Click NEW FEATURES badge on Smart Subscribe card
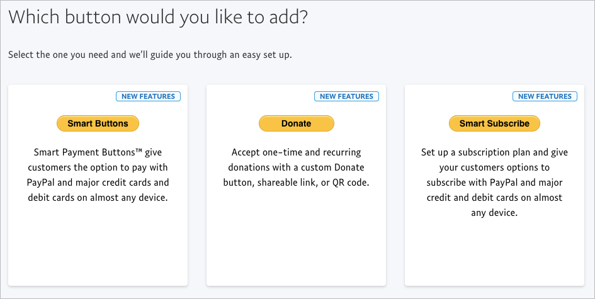 point(545,96)
